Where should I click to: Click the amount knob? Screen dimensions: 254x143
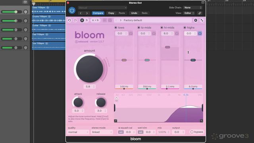89,69
